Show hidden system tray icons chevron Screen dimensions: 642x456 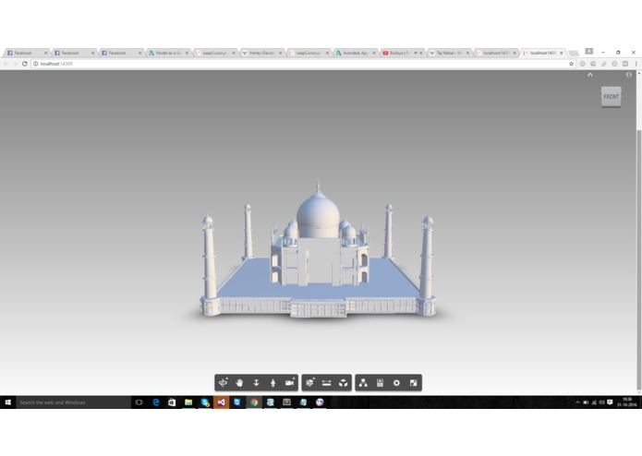(x=577, y=402)
